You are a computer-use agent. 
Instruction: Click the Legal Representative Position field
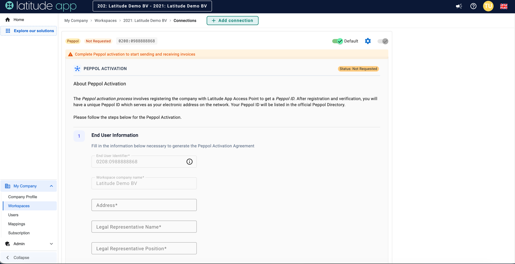coord(144,248)
